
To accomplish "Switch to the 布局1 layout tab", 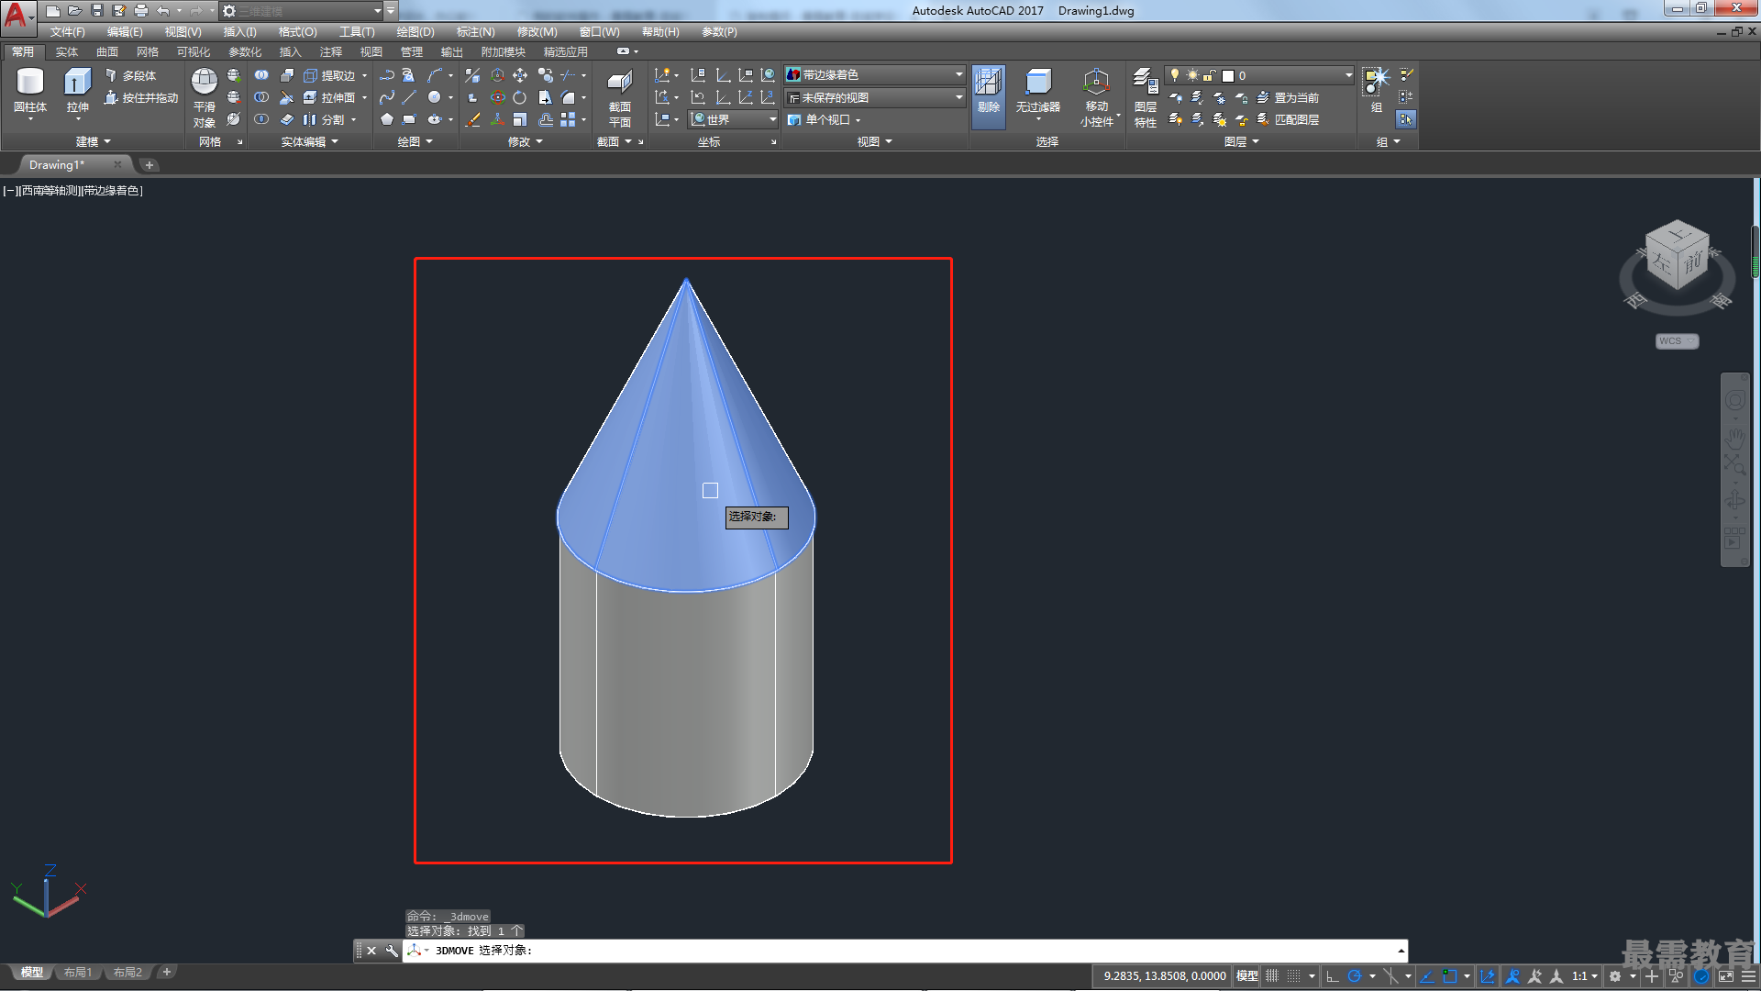I will pyautogui.click(x=78, y=973).
